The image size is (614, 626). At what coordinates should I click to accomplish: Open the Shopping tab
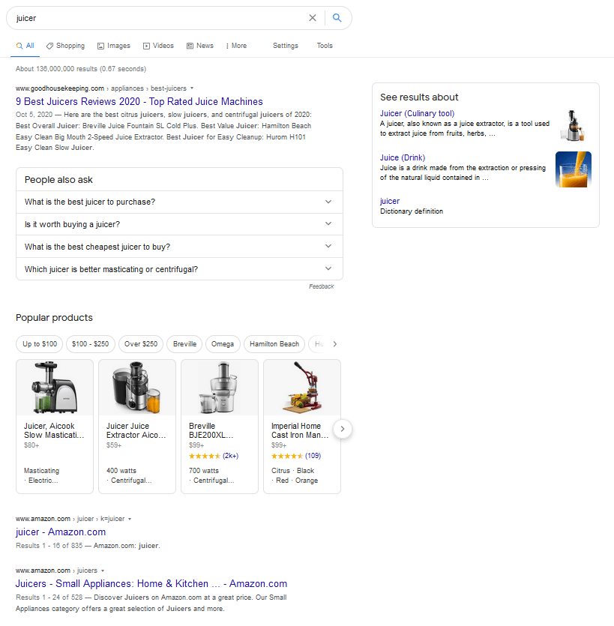65,46
